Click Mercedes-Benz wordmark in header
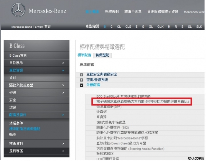Image resolution: width=206 pixels, height=161 pixels. pos(47,11)
